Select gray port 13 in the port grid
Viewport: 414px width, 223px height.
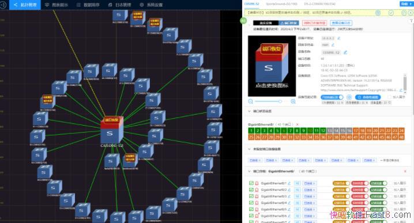click(329, 130)
